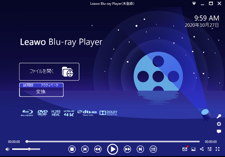Screen dimensions: 225x157
Task: Click the Stop playback button
Action: [72, 149]
